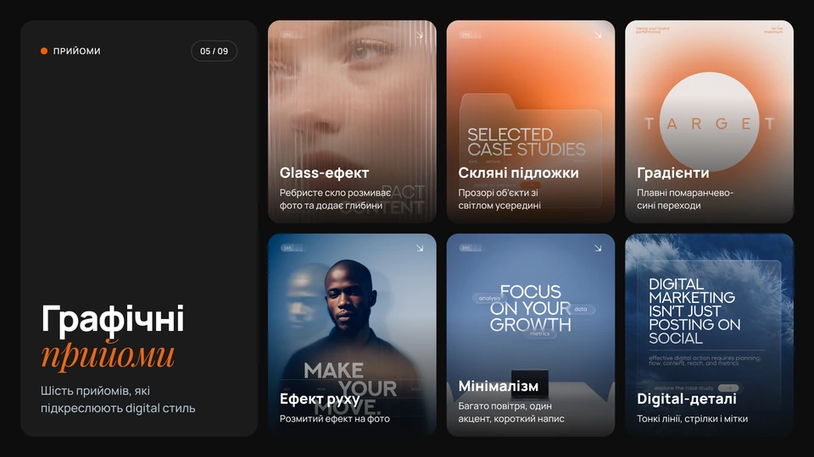Click the metrics pill on Мінімалізм card

tap(540, 333)
